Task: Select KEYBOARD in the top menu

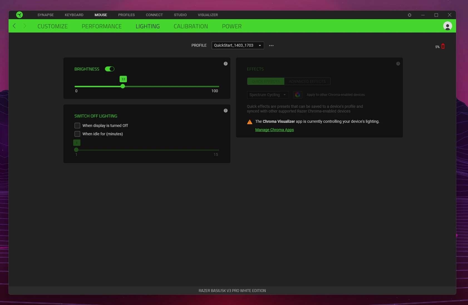Action: [x=74, y=15]
